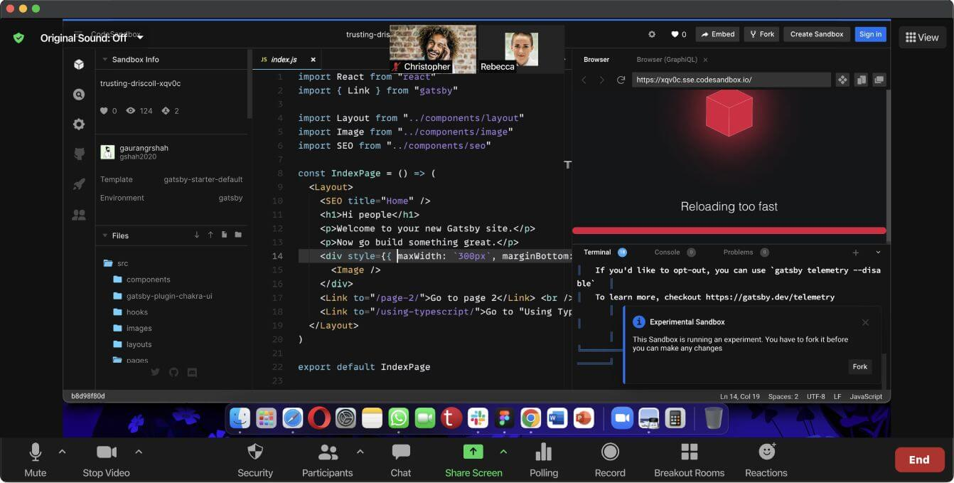Switch to the Console tab
This screenshot has width=954, height=483.
[x=667, y=253]
